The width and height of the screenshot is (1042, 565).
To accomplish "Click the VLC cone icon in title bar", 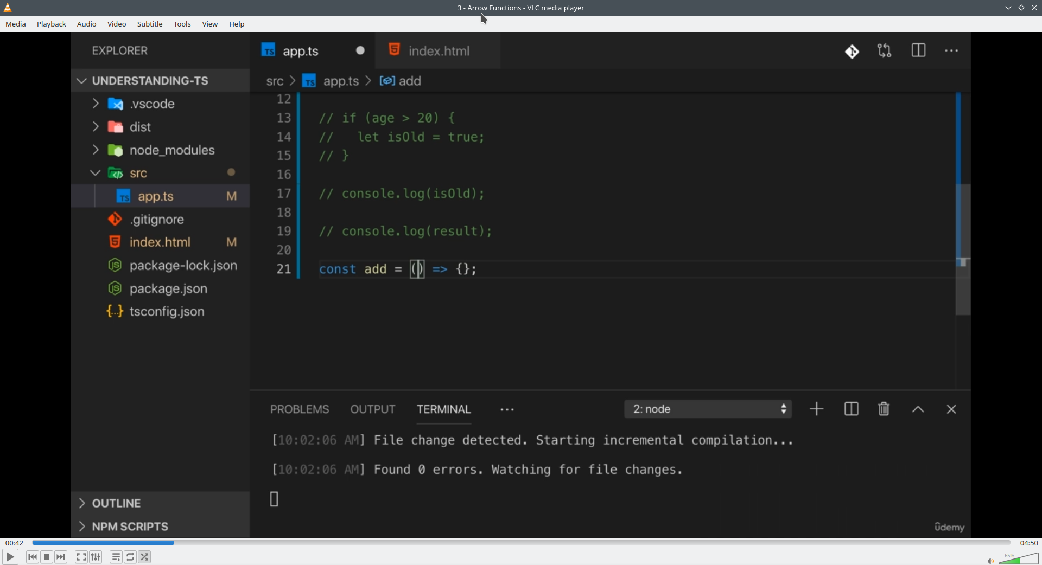I will tap(8, 8).
